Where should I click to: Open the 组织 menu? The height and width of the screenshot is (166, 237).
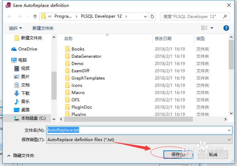click(15, 28)
